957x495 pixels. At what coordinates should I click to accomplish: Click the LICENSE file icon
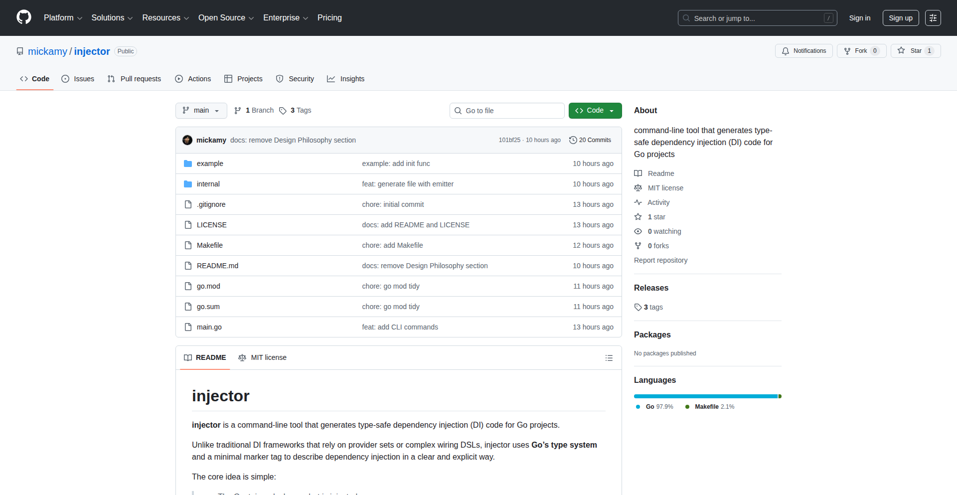click(x=188, y=225)
